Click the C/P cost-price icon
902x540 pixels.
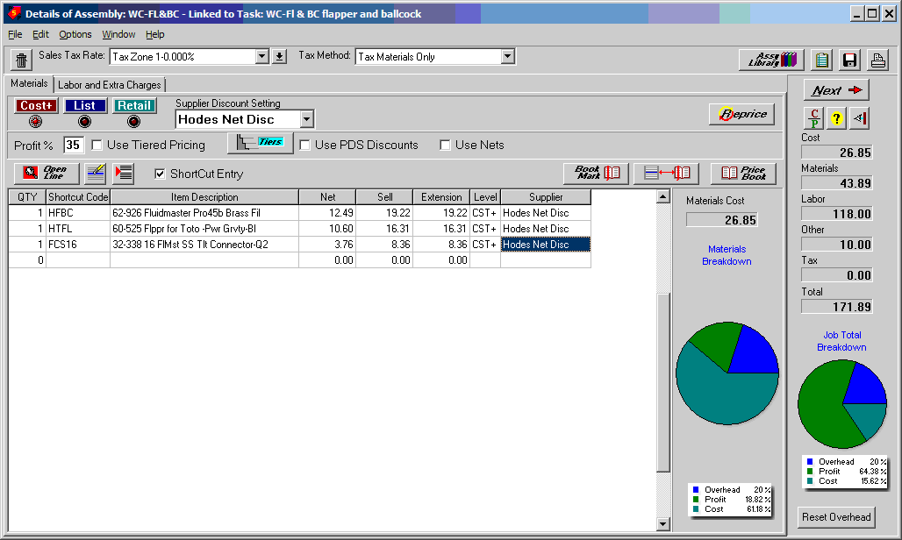pyautogui.click(x=813, y=118)
